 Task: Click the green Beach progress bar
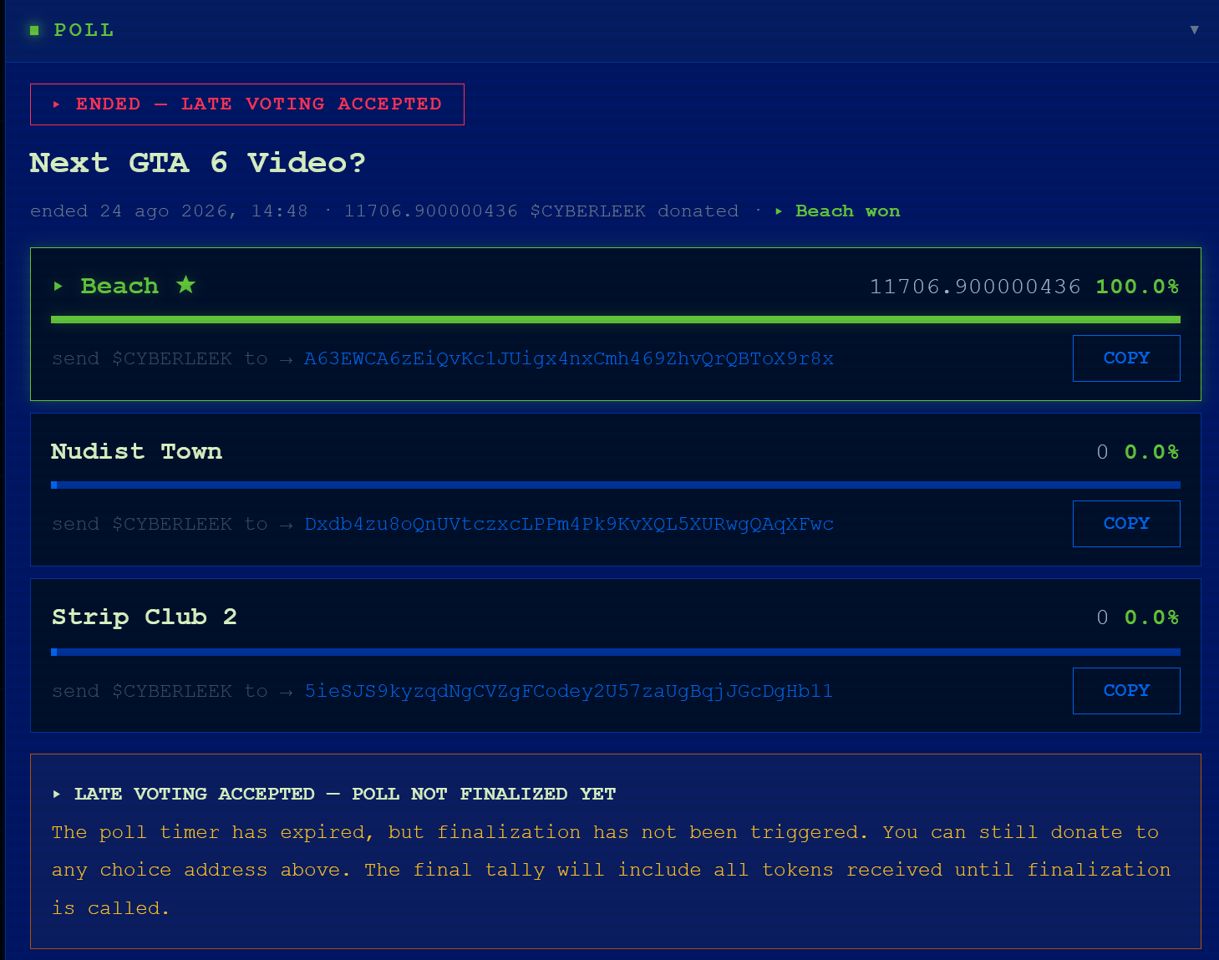(616, 319)
